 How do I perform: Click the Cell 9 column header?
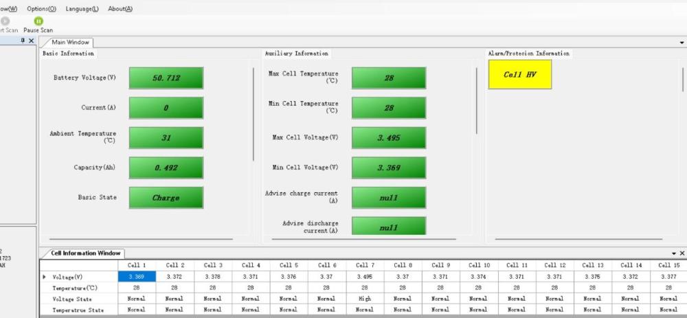click(441, 265)
